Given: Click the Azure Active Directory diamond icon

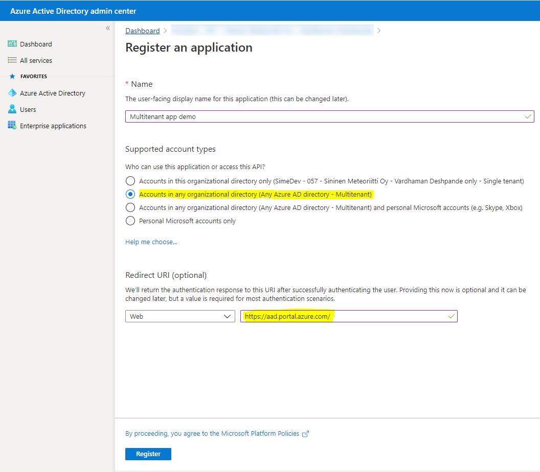Looking at the screenshot, I should click(x=12, y=93).
